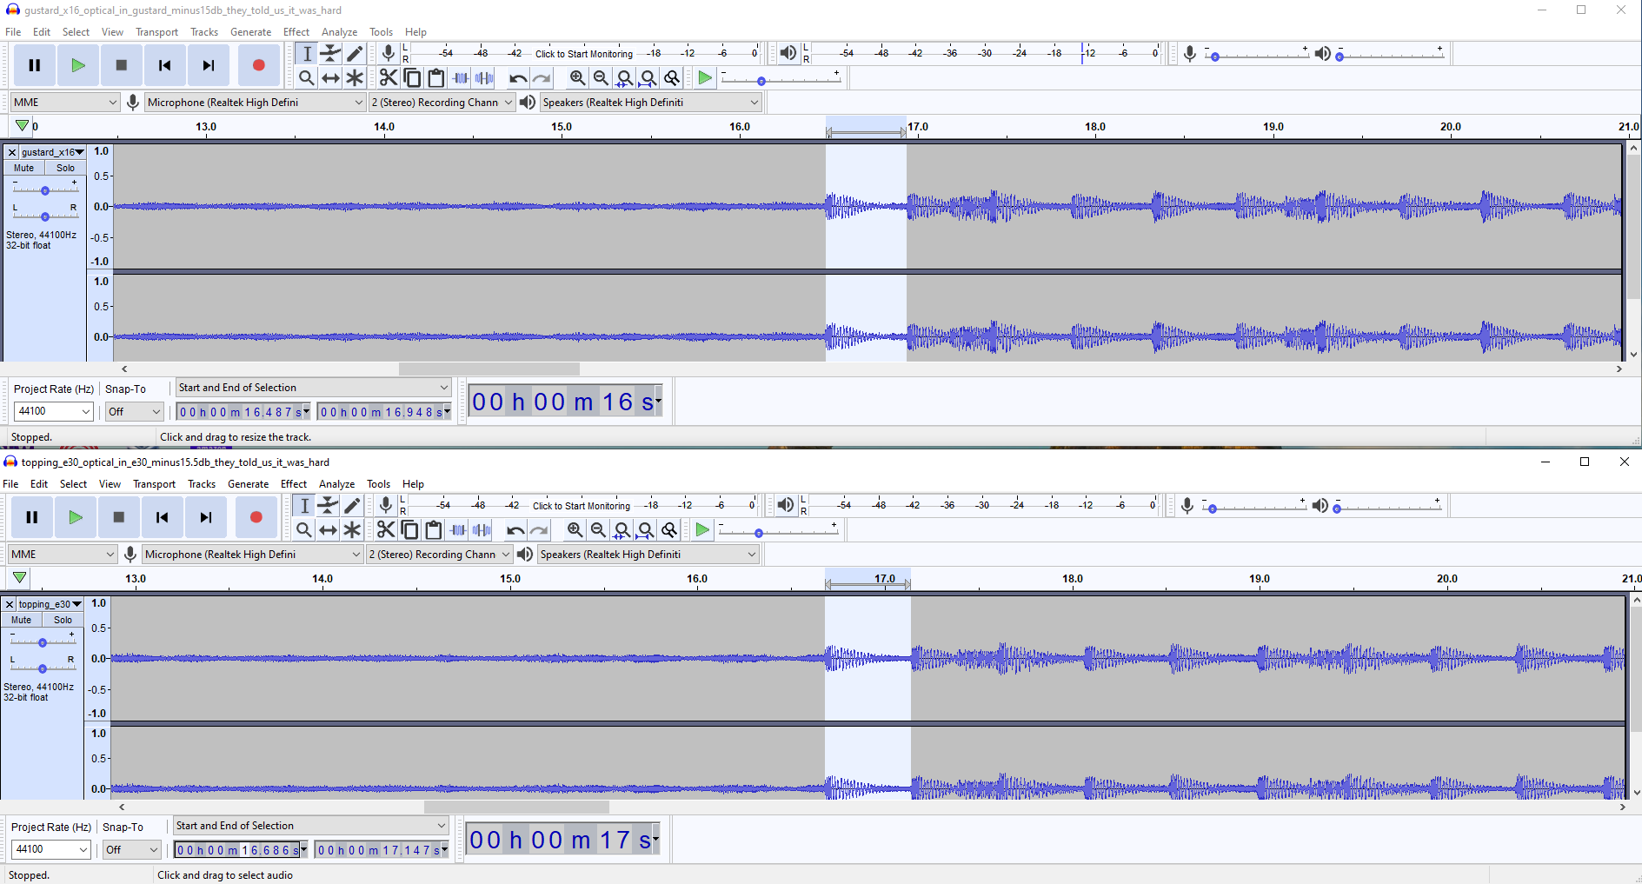Open the MME audio host dropdown in gustard window
Screen dimensions: 1642x884
[65, 103]
